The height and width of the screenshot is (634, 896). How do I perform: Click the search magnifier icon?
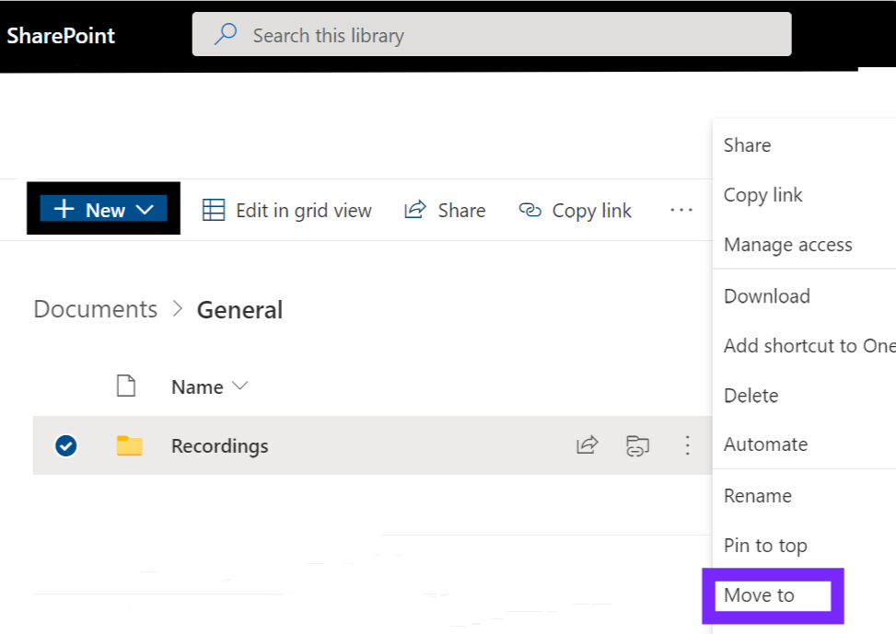tap(226, 35)
